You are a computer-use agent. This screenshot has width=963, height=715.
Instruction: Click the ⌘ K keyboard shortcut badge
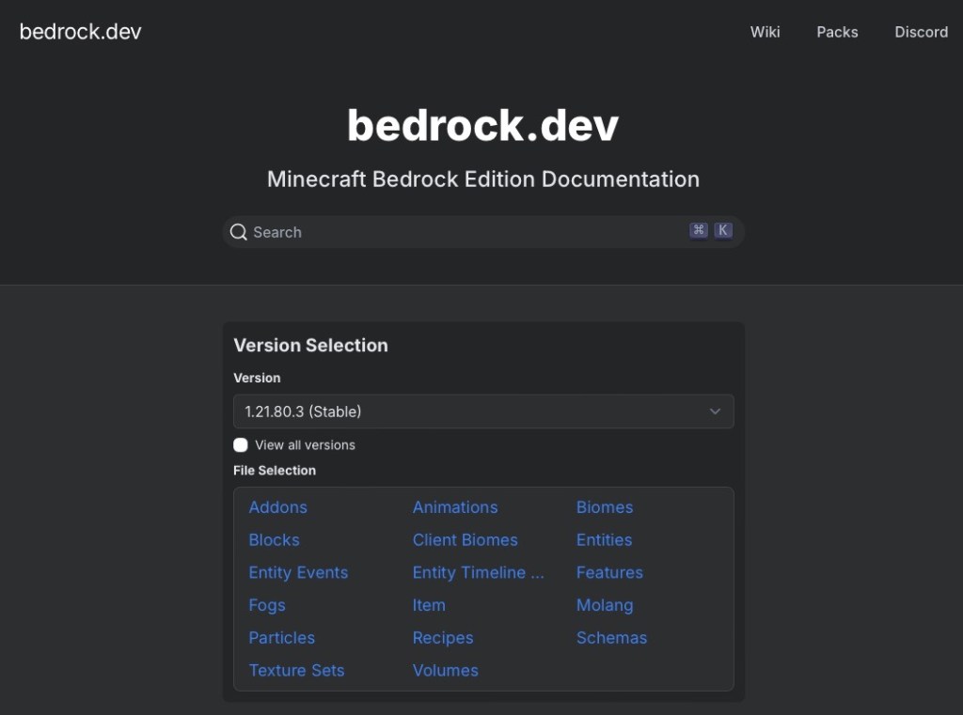coord(710,231)
